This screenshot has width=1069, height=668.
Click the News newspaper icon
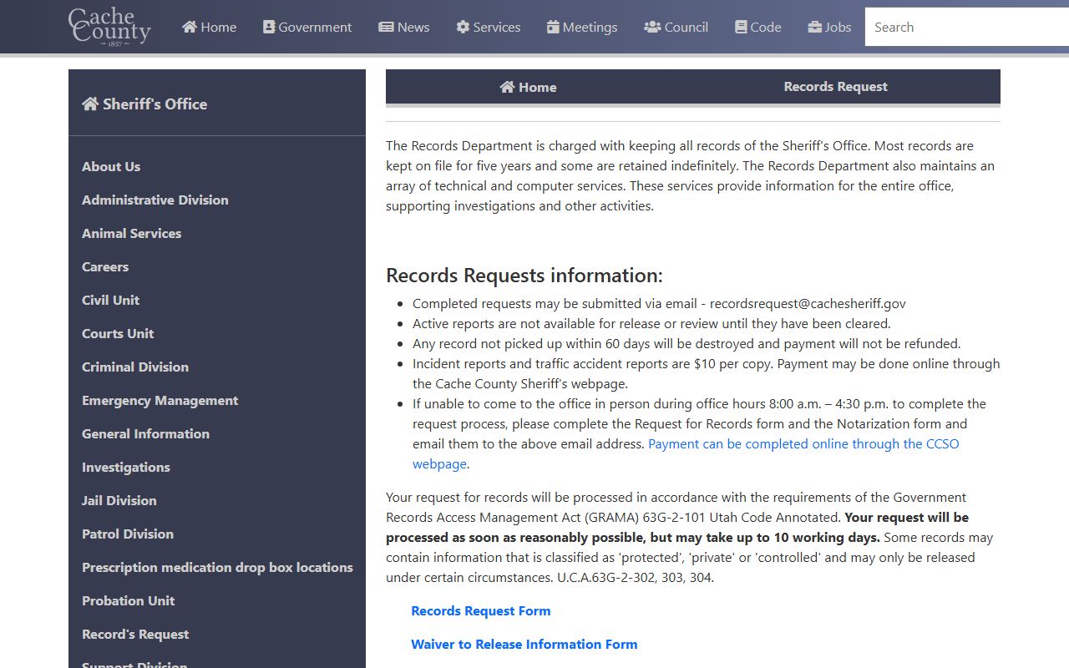386,27
